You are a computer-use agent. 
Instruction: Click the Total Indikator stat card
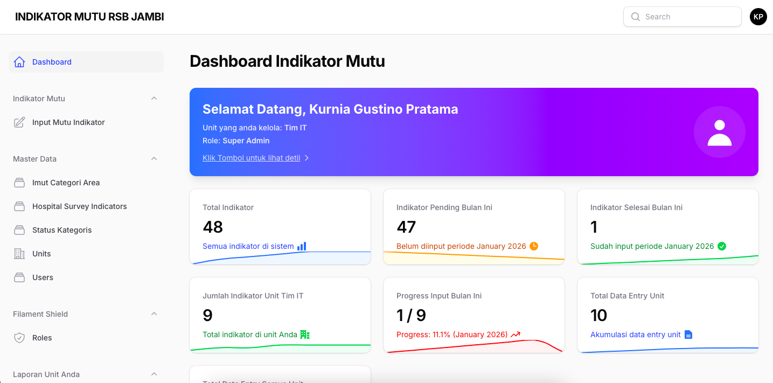point(280,226)
